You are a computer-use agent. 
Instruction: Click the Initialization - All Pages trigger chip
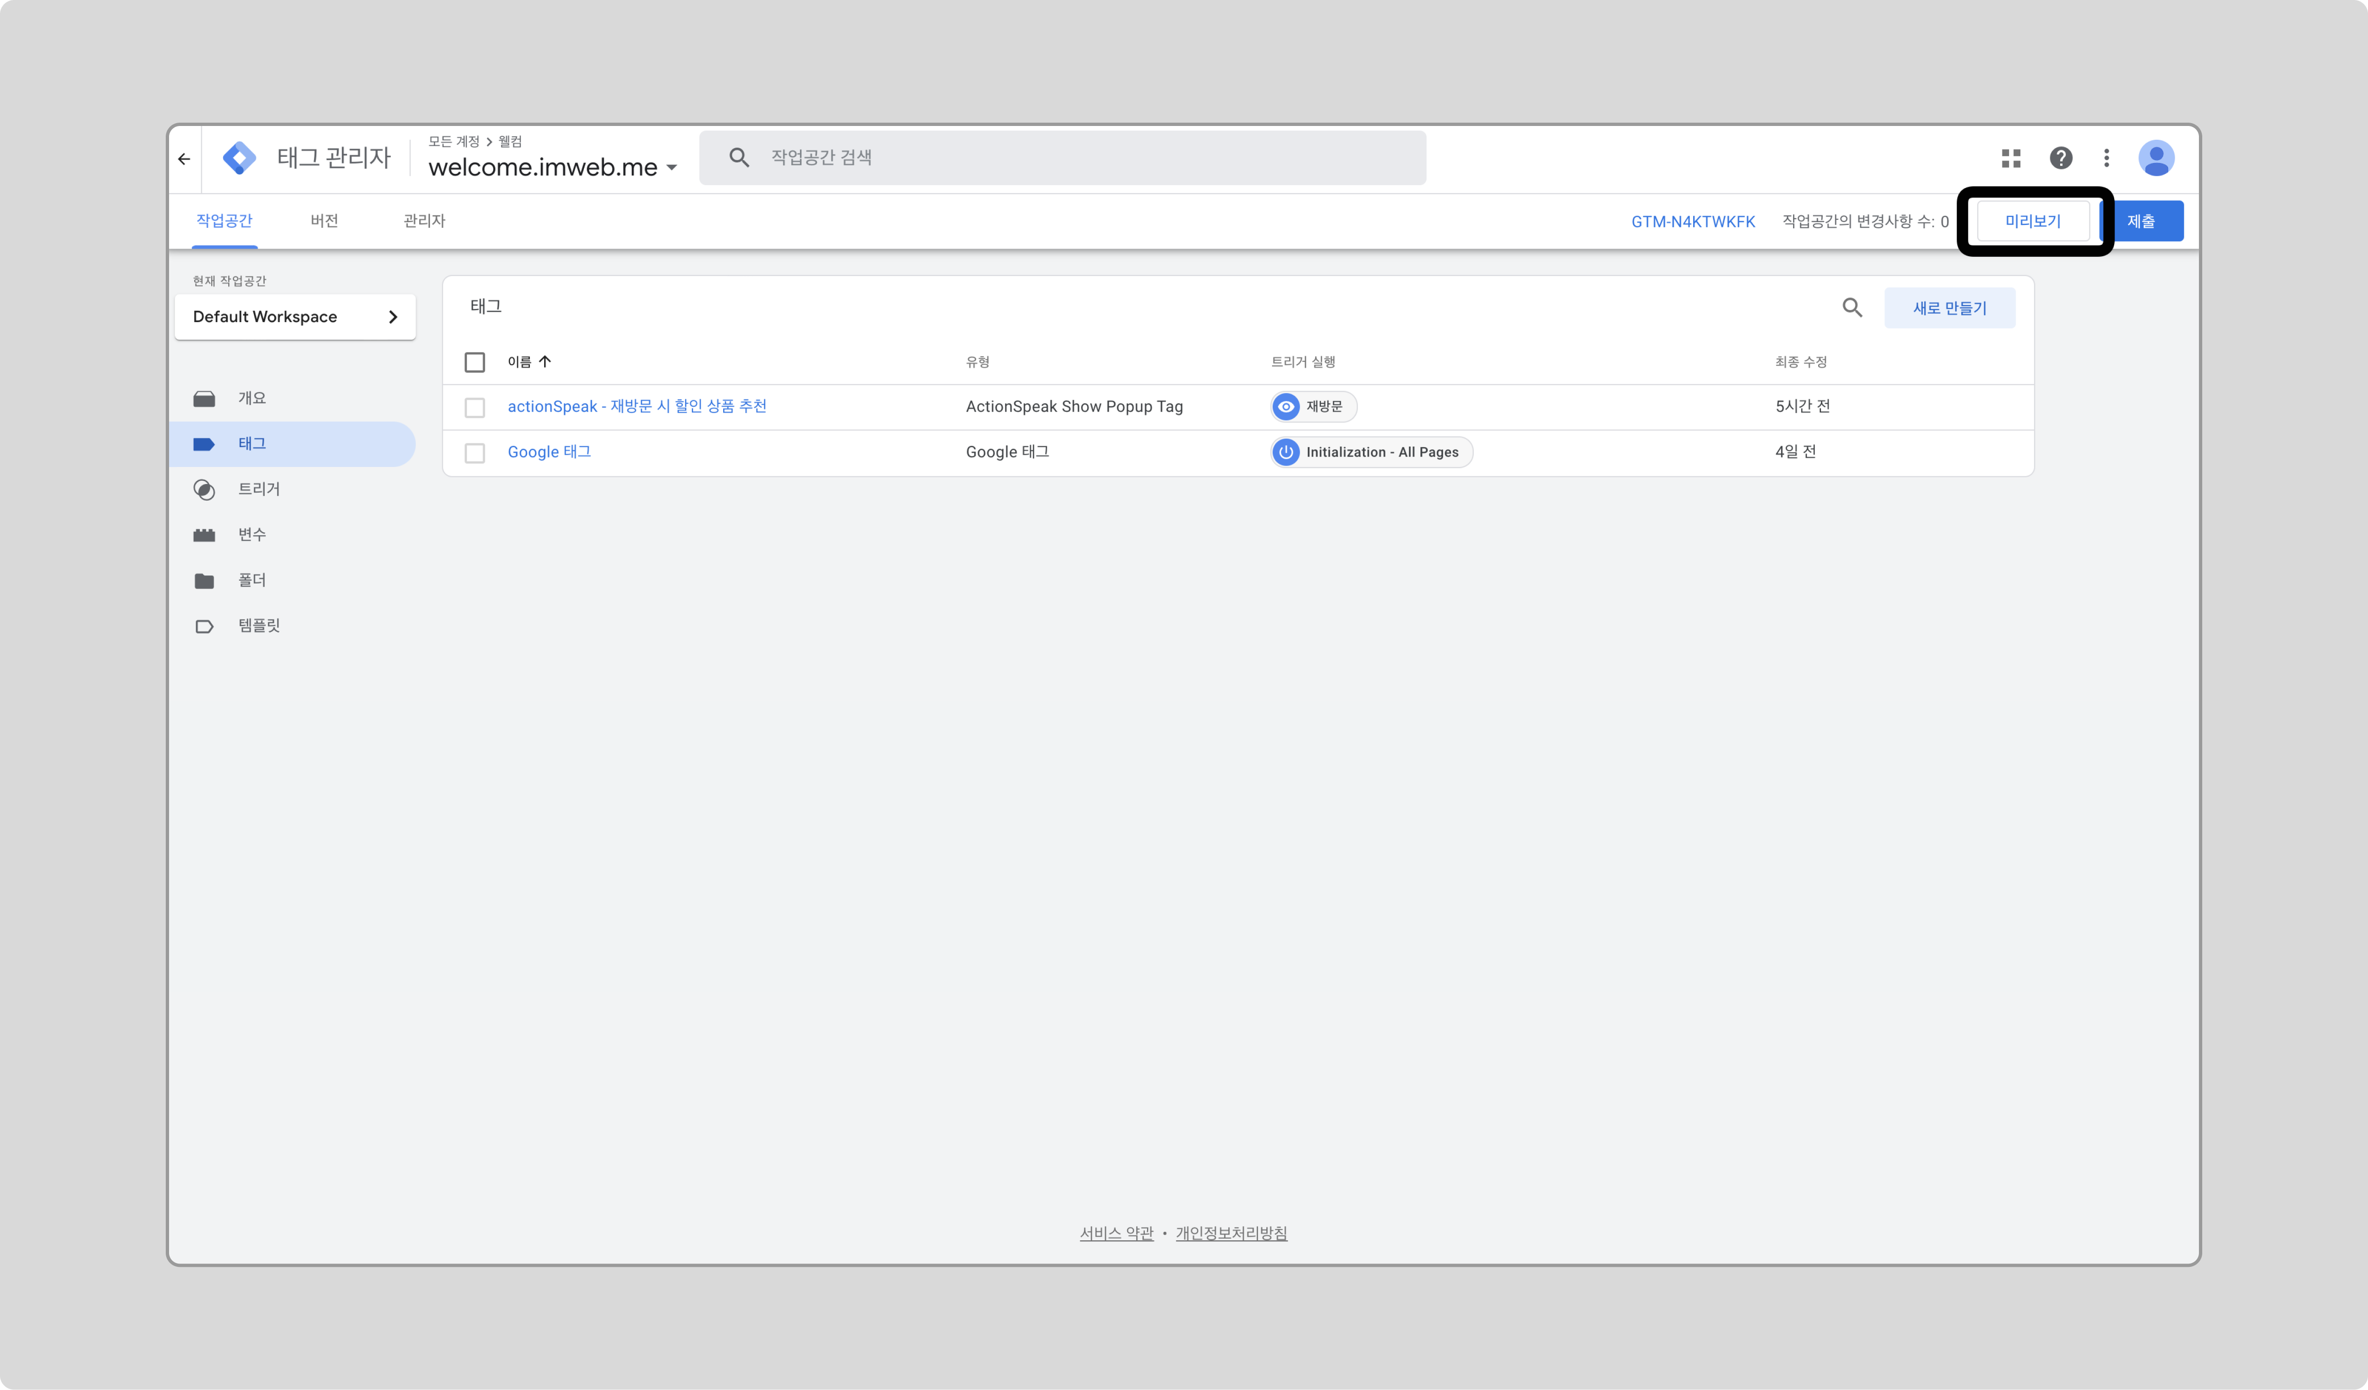1372,452
